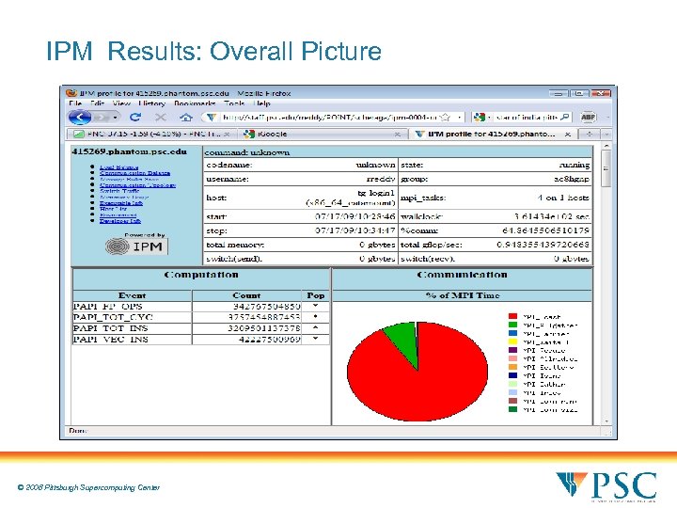Click the orange legend swatch
Screen dimensions: 677x508
pyautogui.click(x=513, y=367)
